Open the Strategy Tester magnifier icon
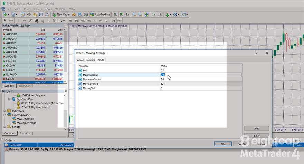This screenshot has height=164, width=304. [47, 15]
